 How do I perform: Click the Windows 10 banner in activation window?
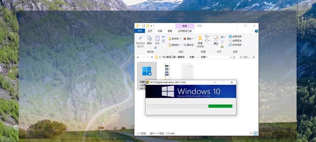(191, 92)
